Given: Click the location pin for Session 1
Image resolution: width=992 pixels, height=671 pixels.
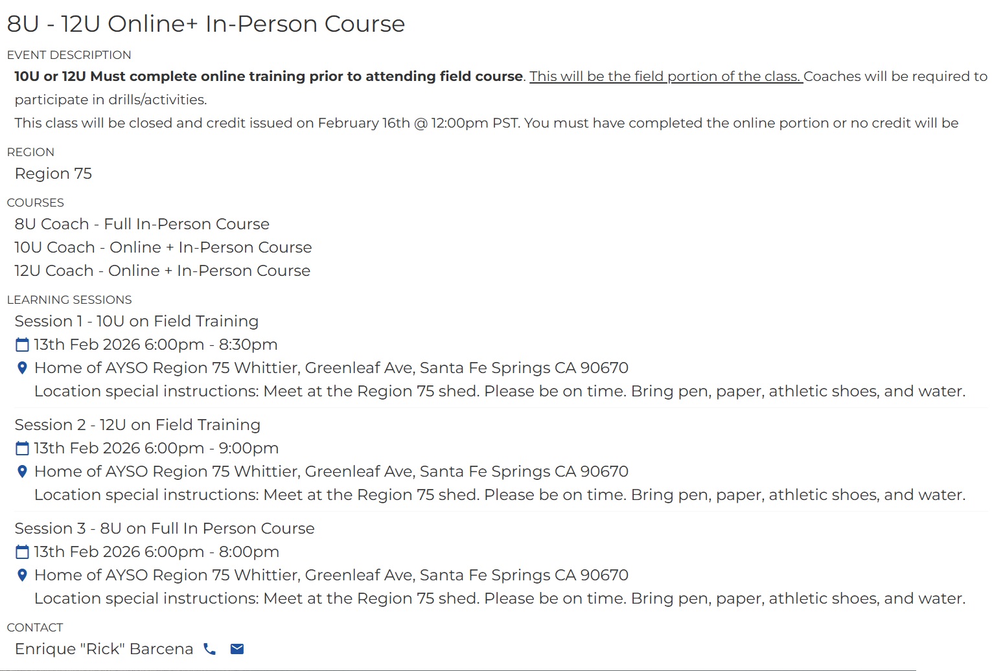Looking at the screenshot, I should coord(22,368).
